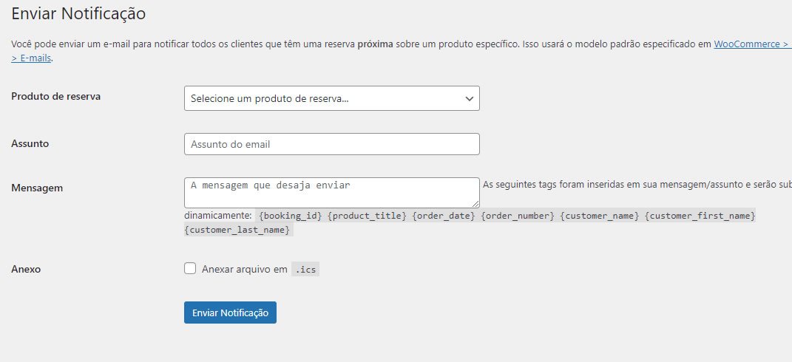Select the {booking_id} tag text
This screenshot has height=362, width=792.
[x=291, y=216]
